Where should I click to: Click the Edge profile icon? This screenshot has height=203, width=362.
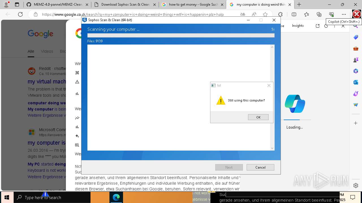(x=6, y=5)
